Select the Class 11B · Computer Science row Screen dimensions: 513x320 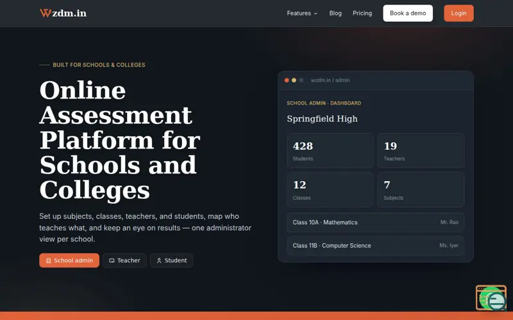(x=376, y=246)
